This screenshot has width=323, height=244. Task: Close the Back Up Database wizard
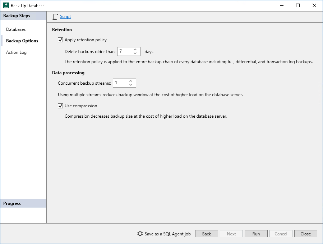pos(305,234)
